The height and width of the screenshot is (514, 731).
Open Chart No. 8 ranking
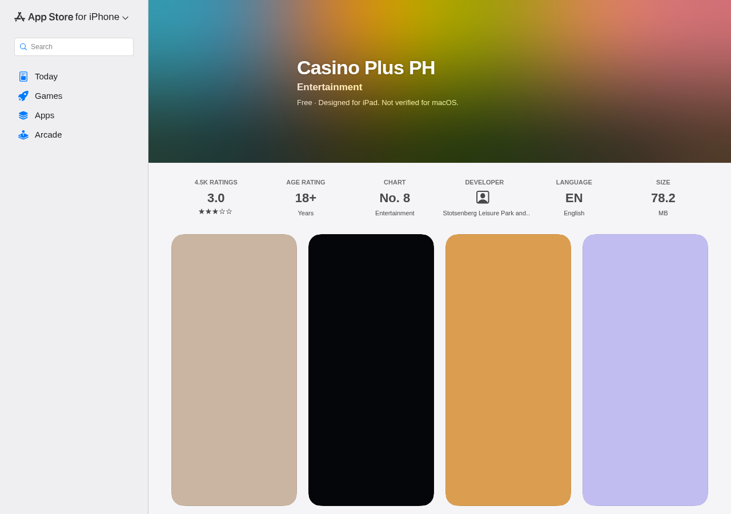coord(395,198)
